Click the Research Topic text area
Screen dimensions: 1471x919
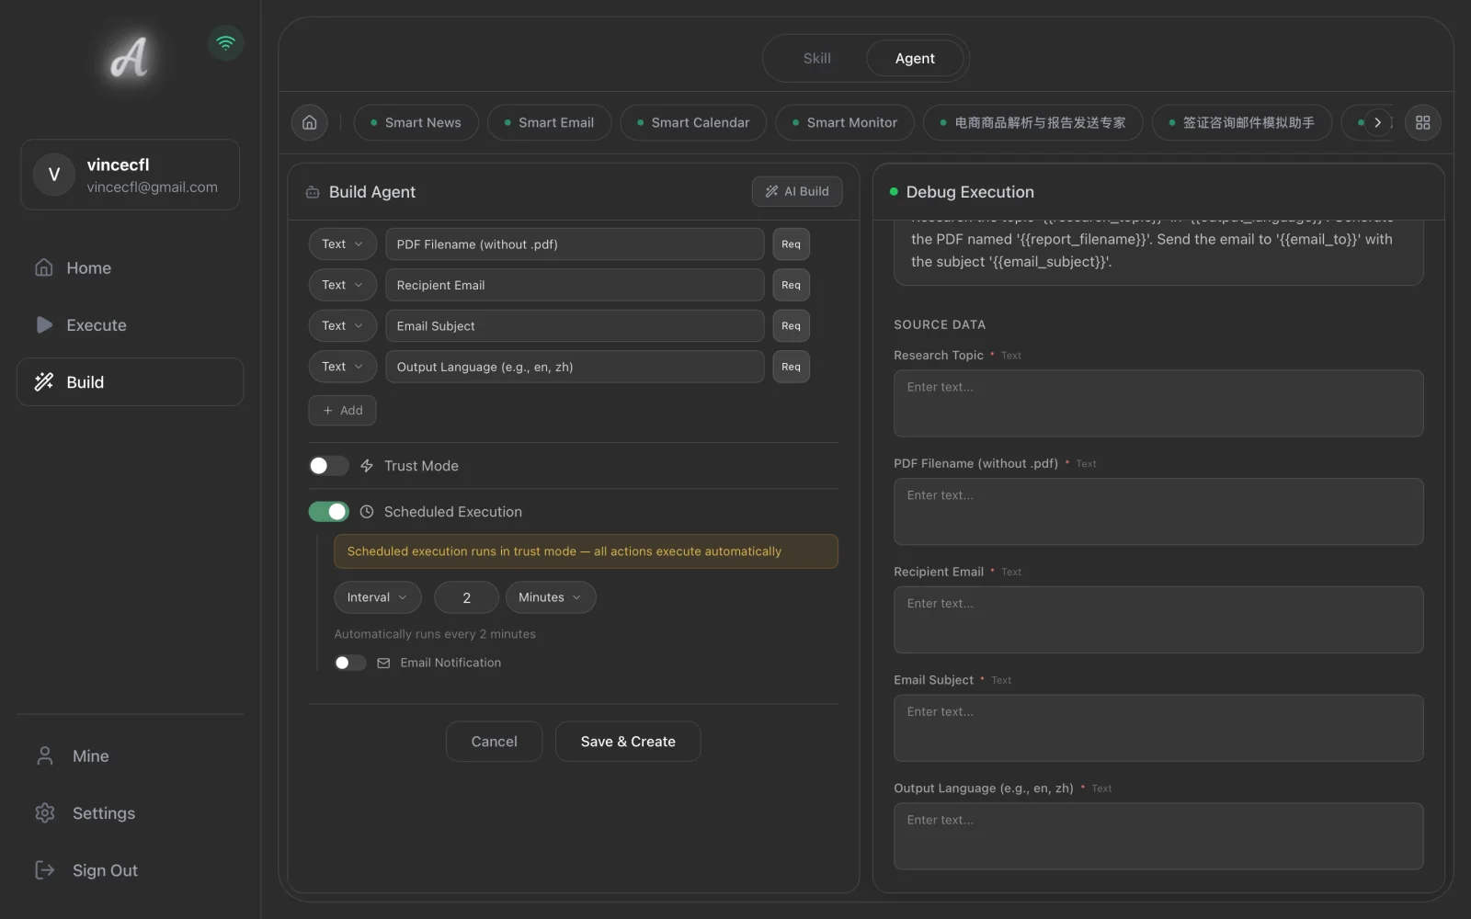tap(1158, 403)
